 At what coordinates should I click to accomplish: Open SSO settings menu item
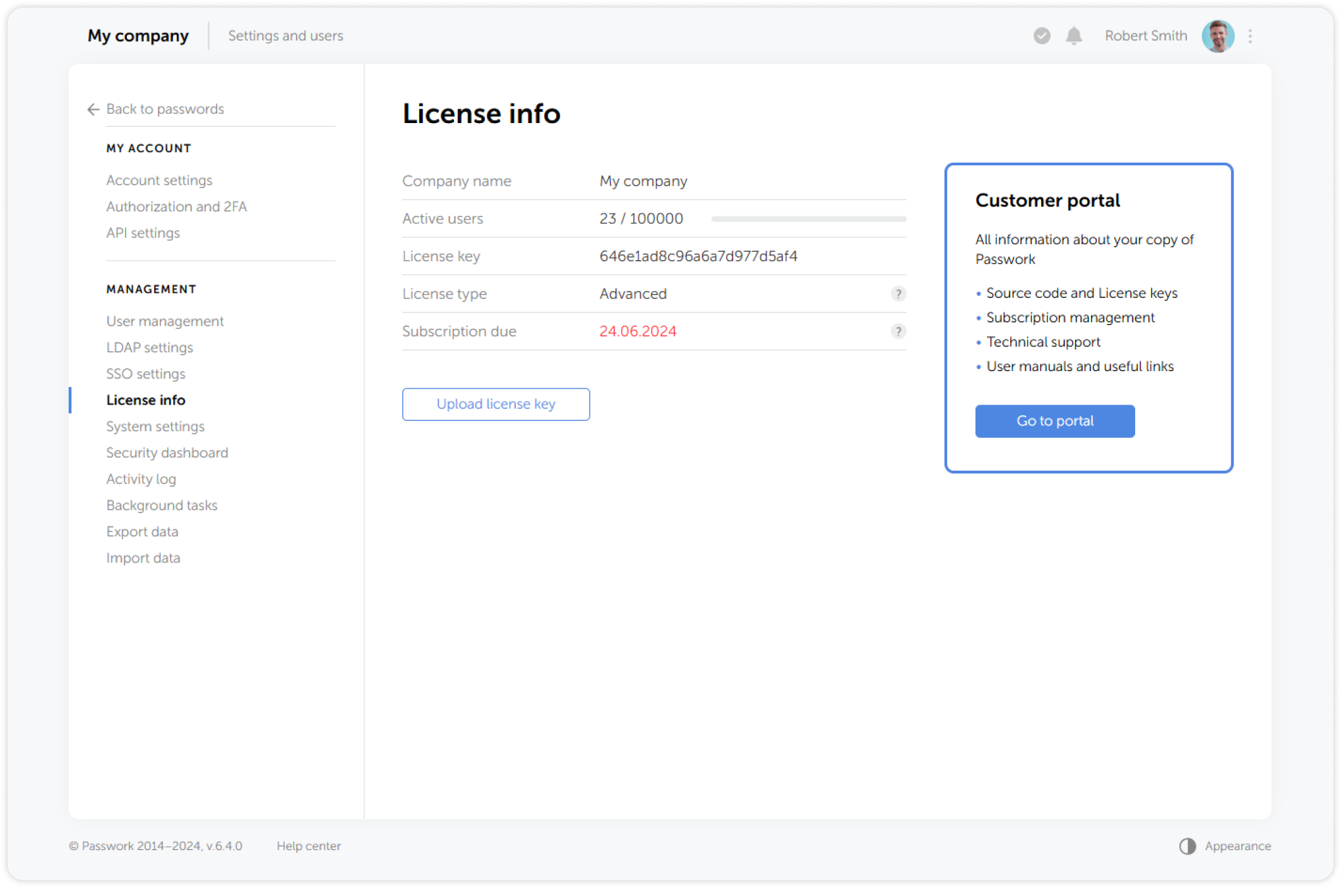146,374
